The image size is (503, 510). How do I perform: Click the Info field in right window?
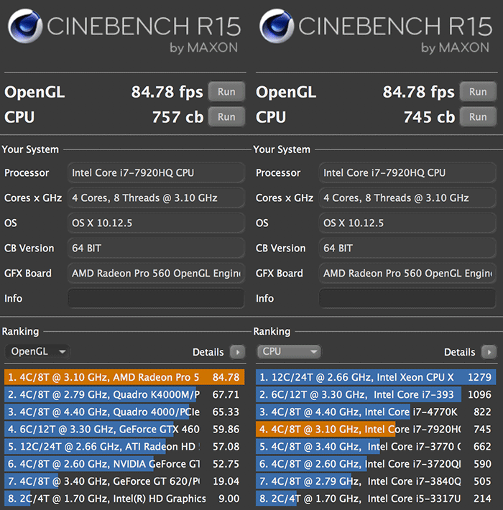[x=407, y=298]
